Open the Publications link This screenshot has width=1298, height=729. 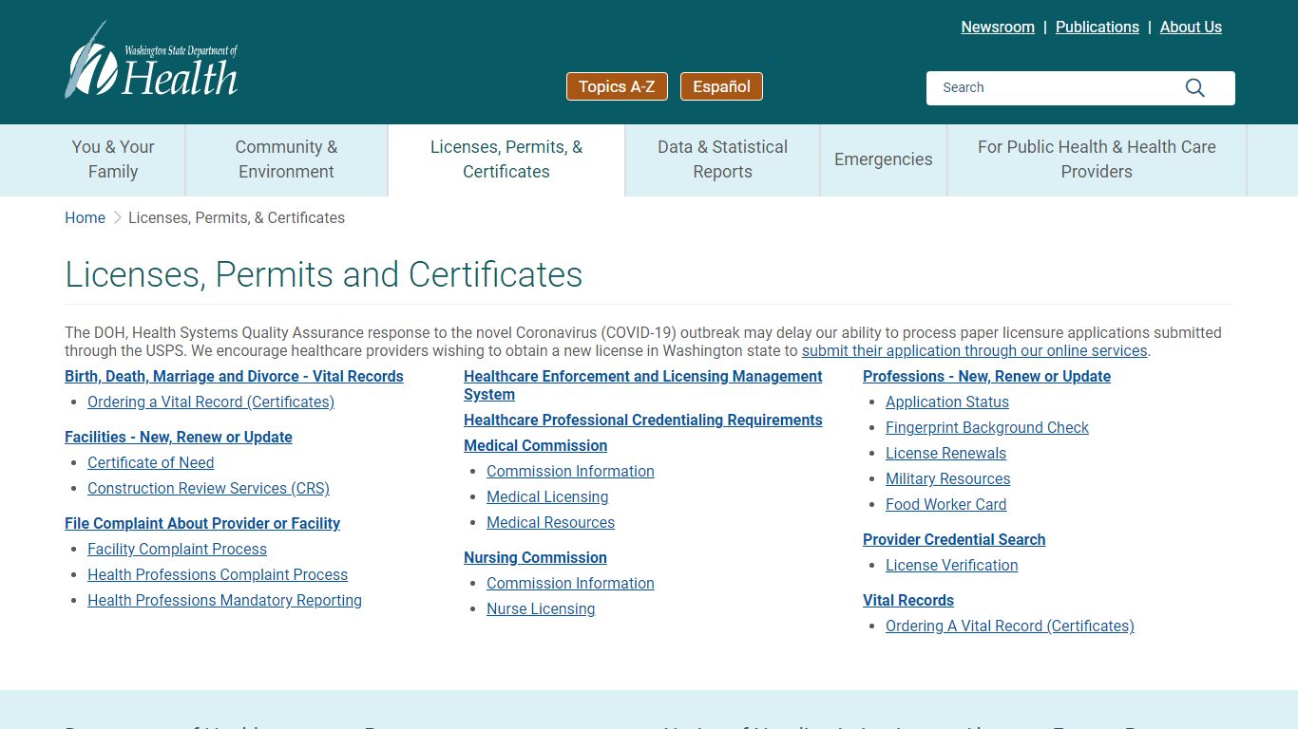tap(1098, 27)
